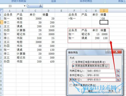Click cell D10 with value 130 in column D

click(48, 50)
